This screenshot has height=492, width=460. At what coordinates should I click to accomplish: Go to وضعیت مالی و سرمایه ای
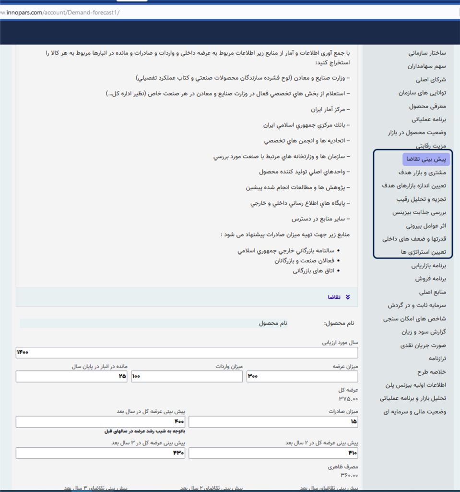tap(414, 412)
